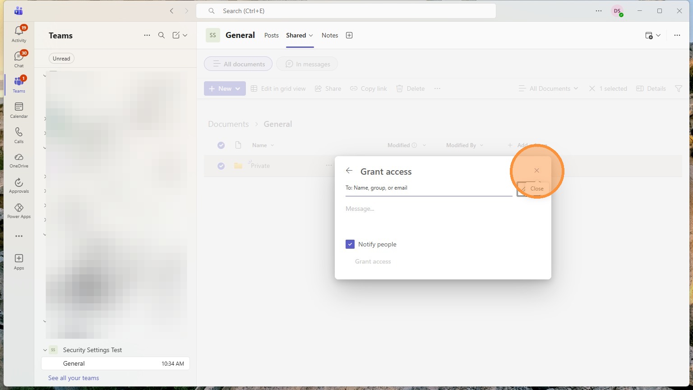Click the search icon in the Teams panel

(x=162, y=35)
